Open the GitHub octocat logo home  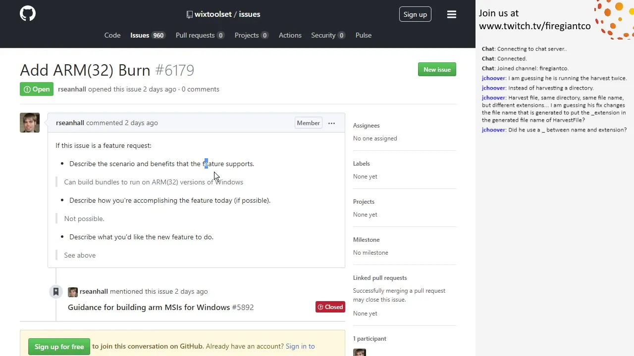[28, 14]
